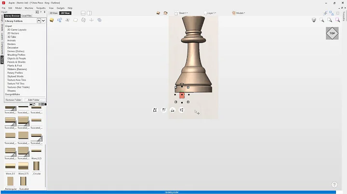Click the gray shaded shield view icon

click(x=314, y=20)
